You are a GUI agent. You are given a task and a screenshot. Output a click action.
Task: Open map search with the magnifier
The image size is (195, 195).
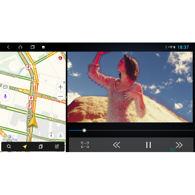coord(9,147)
